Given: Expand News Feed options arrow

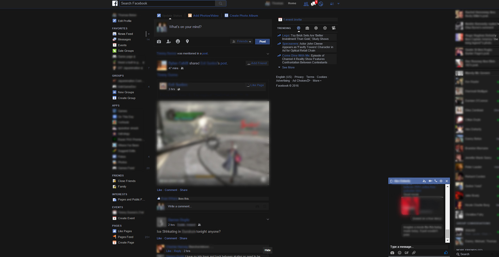Looking at the screenshot, I should coord(148,34).
